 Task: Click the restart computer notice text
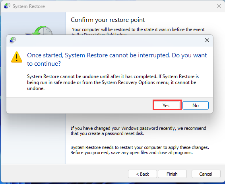tap(140, 150)
